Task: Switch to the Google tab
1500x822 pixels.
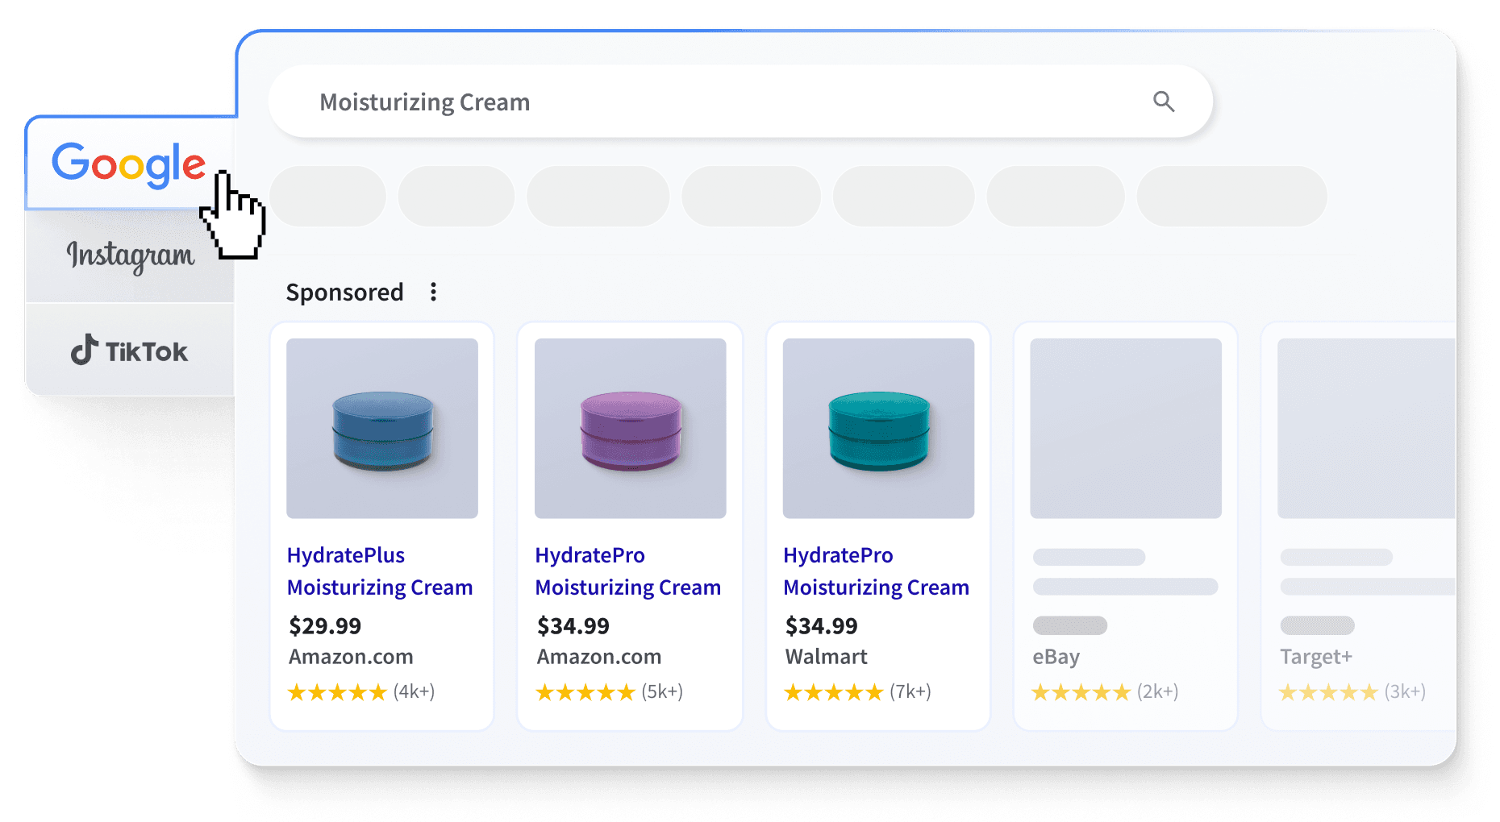Action: 129,164
